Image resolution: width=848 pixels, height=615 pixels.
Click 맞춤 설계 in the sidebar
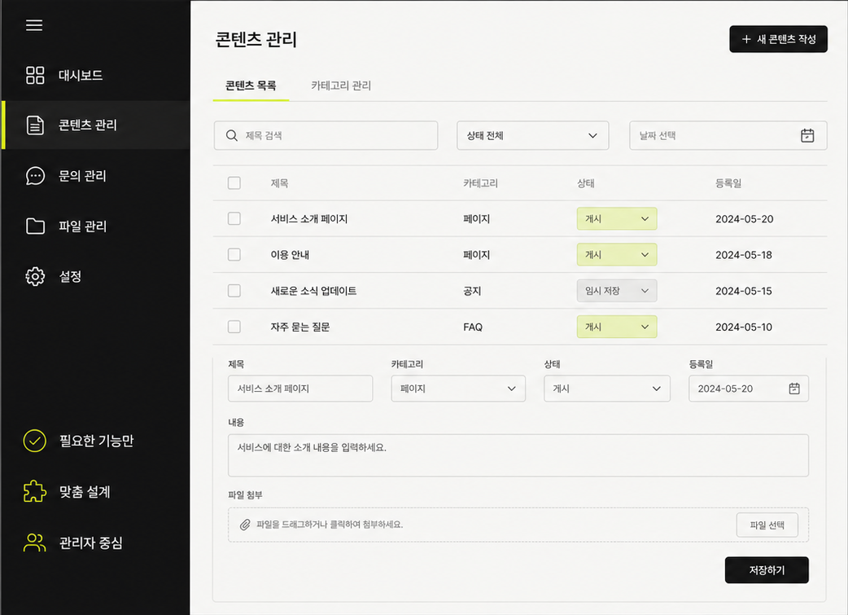[85, 491]
